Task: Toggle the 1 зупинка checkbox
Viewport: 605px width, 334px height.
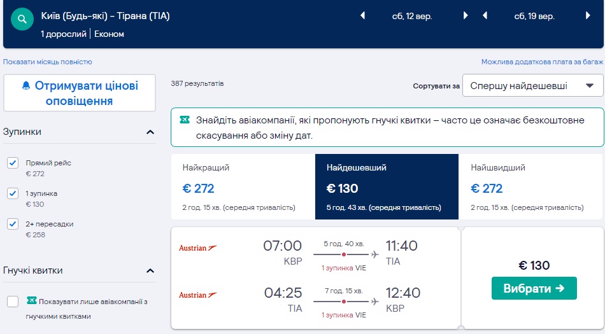Action: point(13,193)
